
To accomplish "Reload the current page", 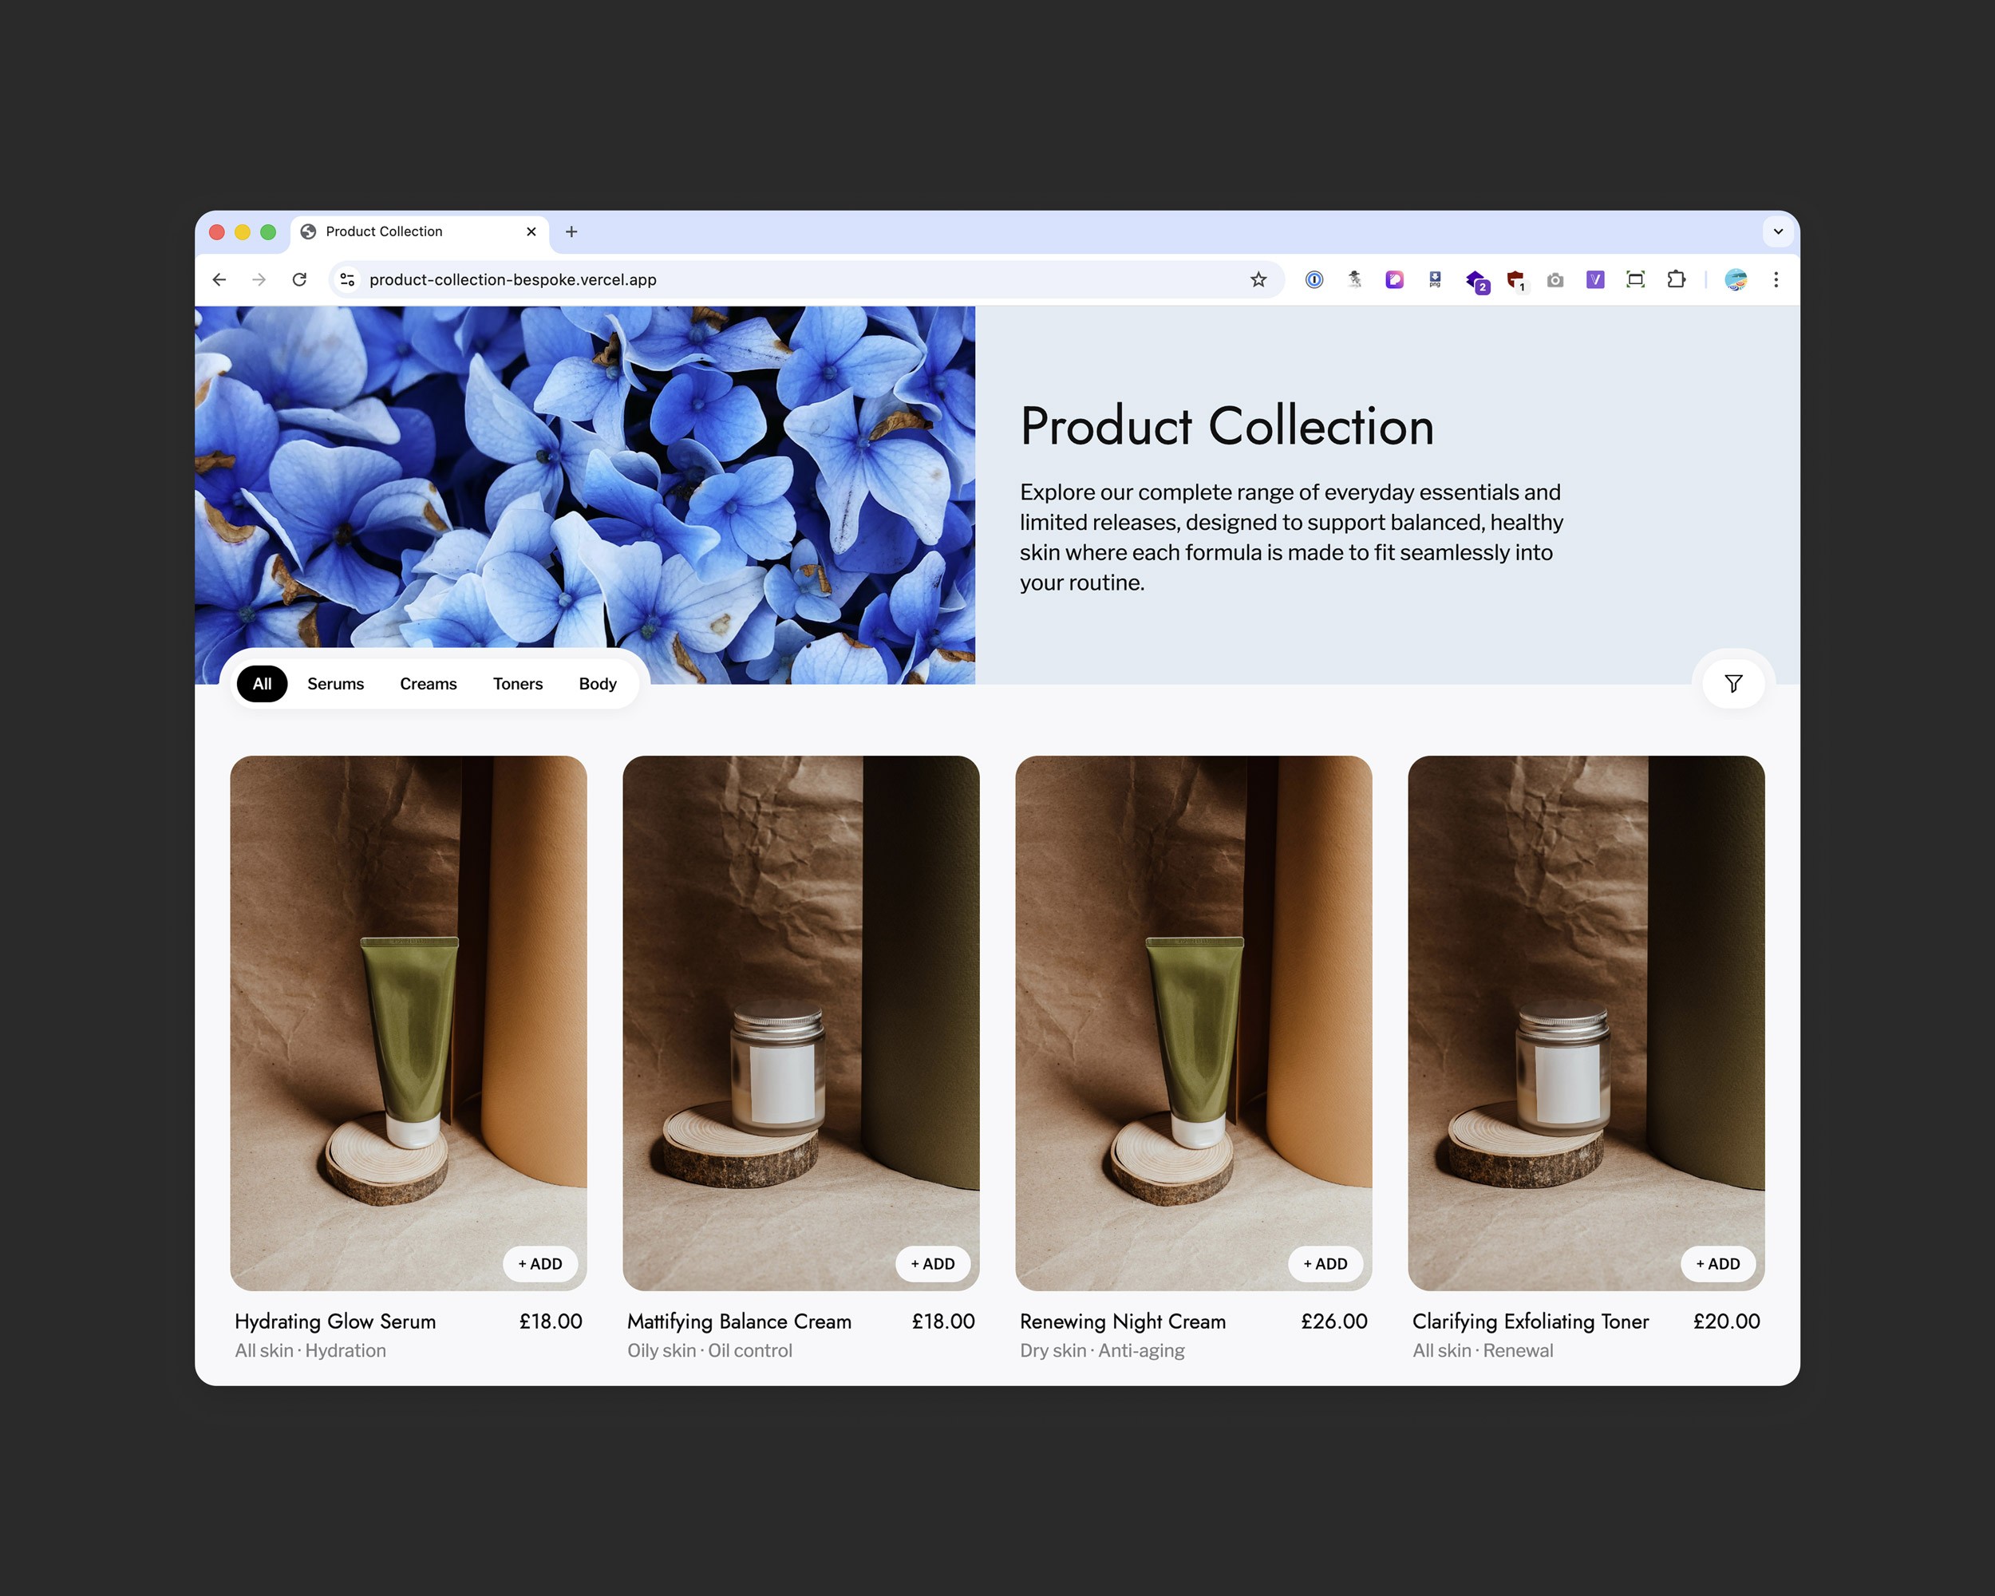I will (x=299, y=279).
